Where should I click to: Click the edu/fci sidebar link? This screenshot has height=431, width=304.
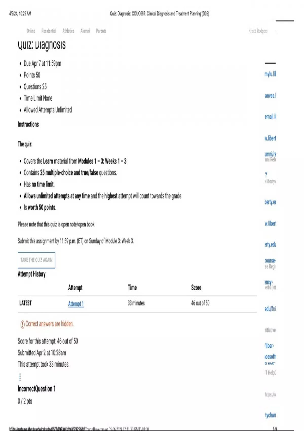click(270, 309)
